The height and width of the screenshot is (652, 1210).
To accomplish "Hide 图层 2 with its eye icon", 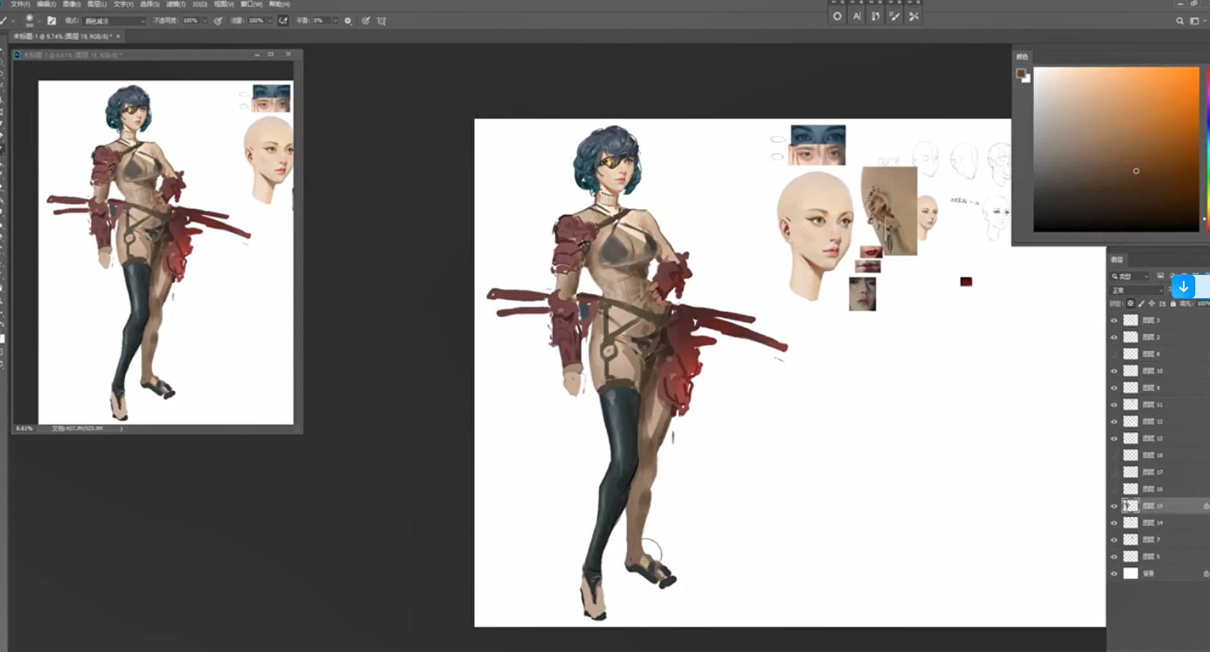I will pyautogui.click(x=1114, y=337).
